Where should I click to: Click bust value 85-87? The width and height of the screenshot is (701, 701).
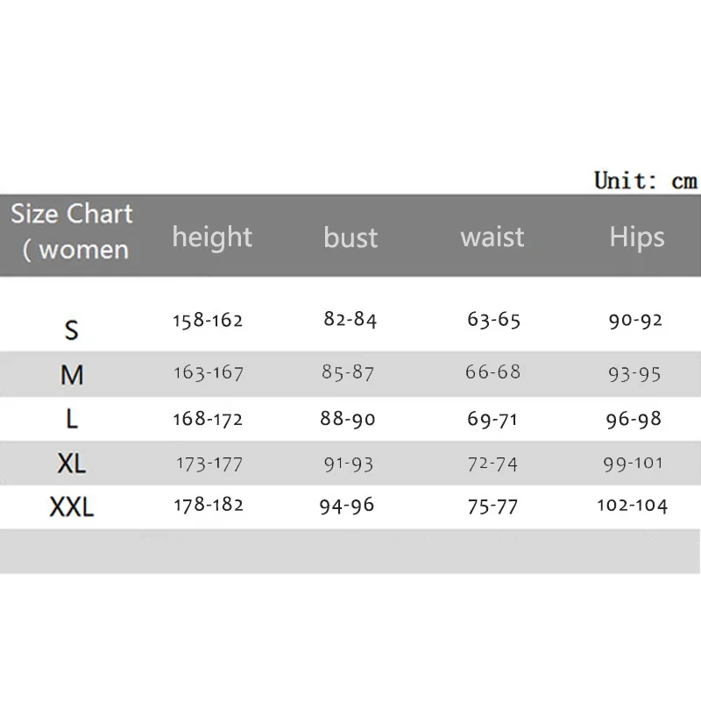click(348, 373)
